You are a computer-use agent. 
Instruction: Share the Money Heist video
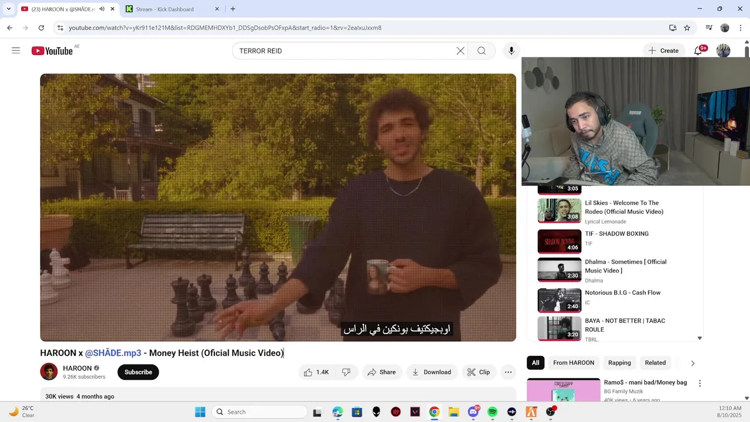click(381, 372)
